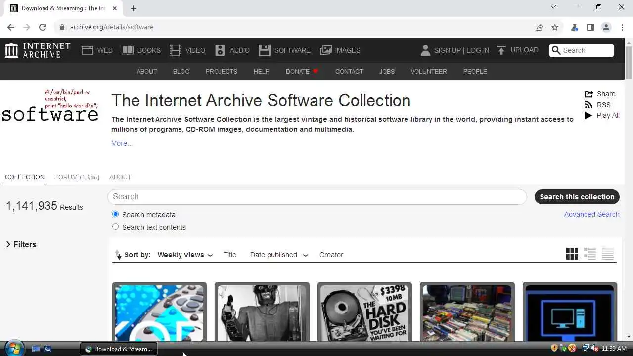The width and height of the screenshot is (633, 356).
Task: Bookmark this page with star icon
Action: [555, 27]
